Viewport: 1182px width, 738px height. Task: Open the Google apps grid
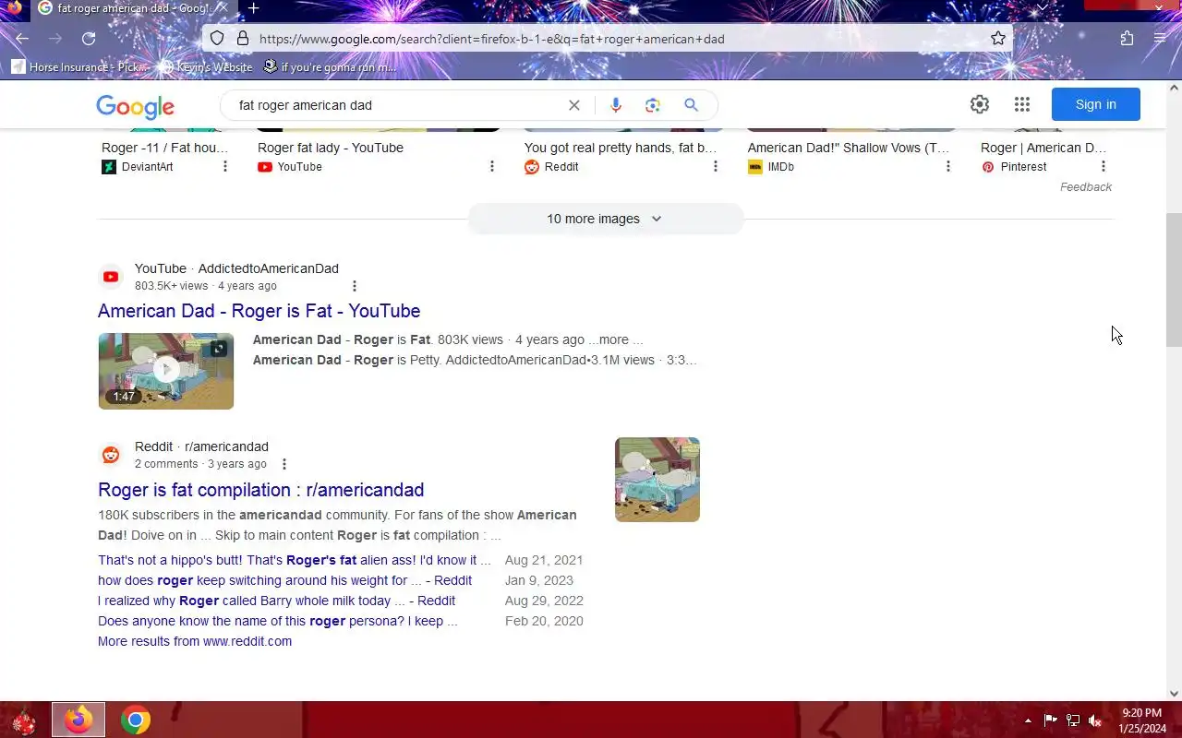(x=1022, y=104)
